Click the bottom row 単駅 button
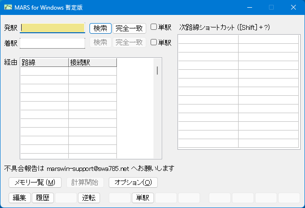The height and width of the screenshot is (208, 305). coord(143,198)
